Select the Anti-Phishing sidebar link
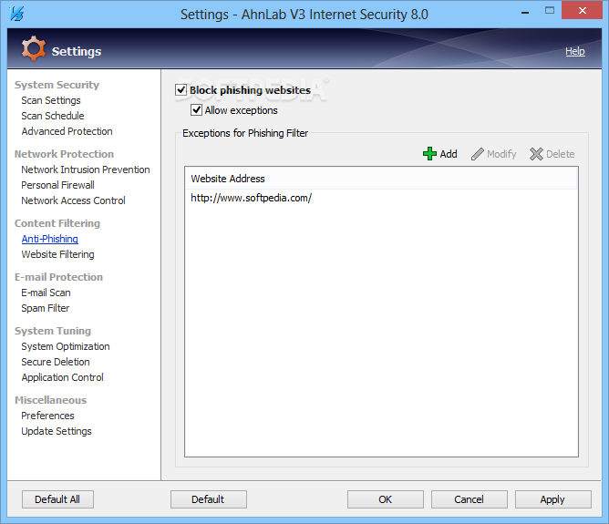This screenshot has width=609, height=524. pos(50,239)
